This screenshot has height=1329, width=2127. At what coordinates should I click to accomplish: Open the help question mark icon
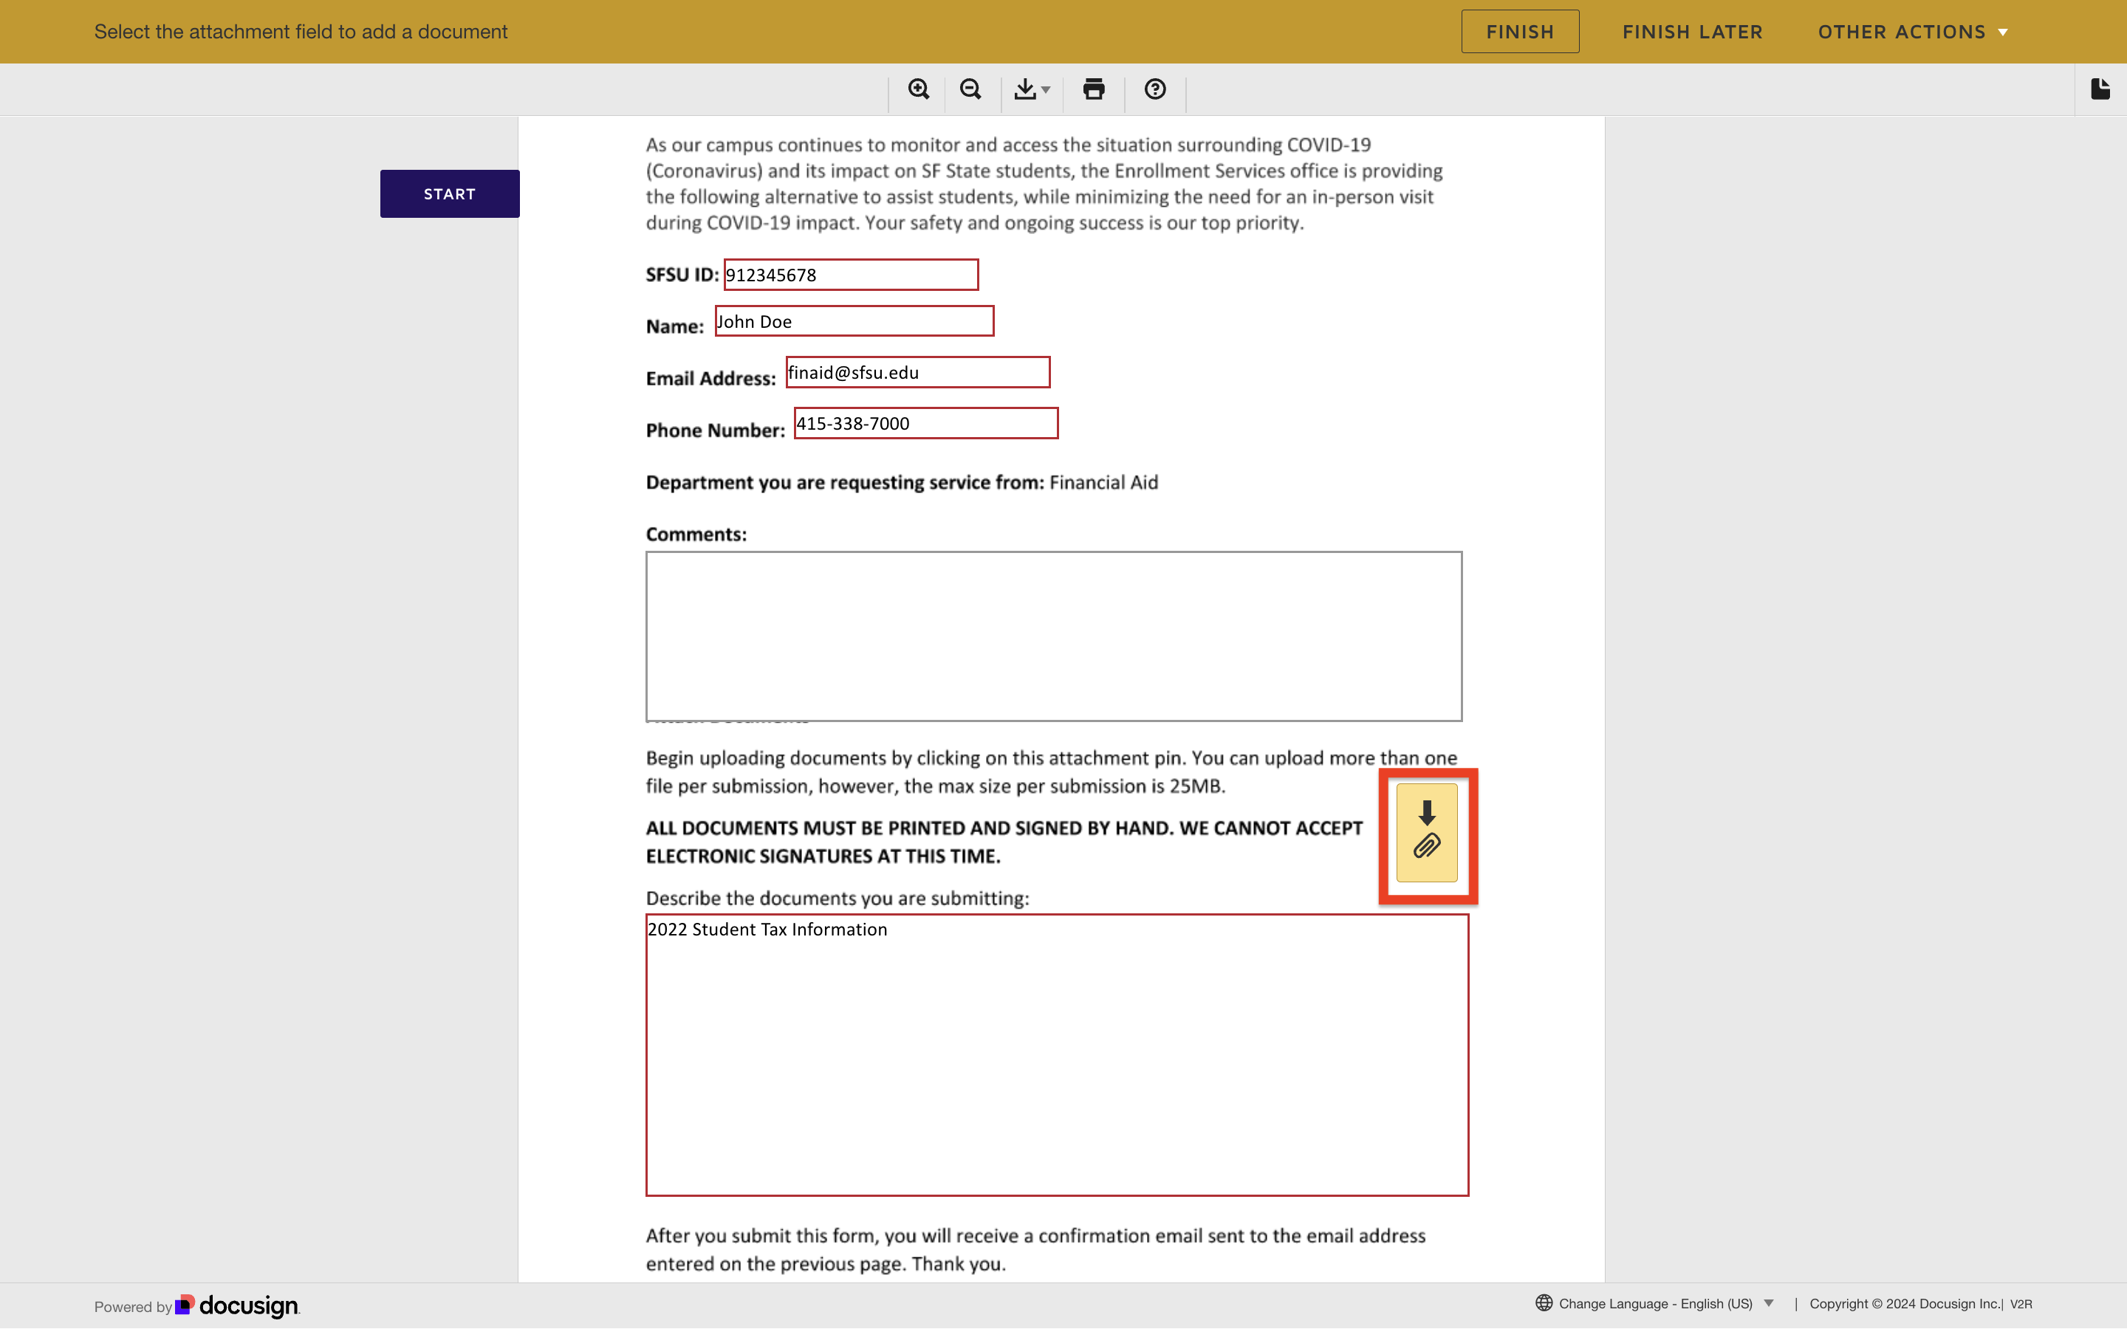pos(1155,89)
